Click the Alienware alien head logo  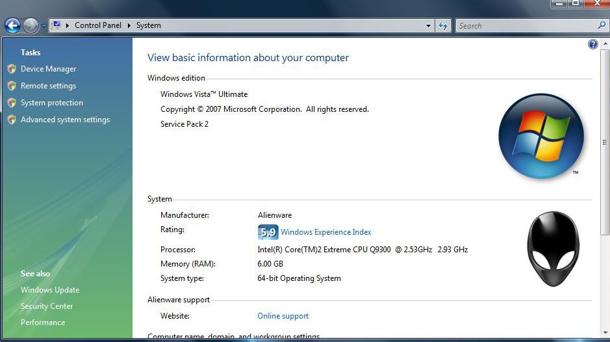553,249
